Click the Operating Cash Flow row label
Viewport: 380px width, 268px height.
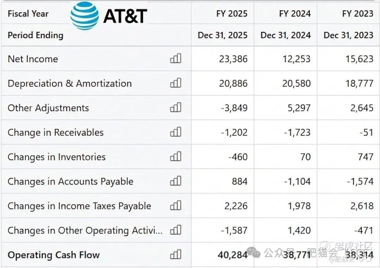click(x=53, y=255)
